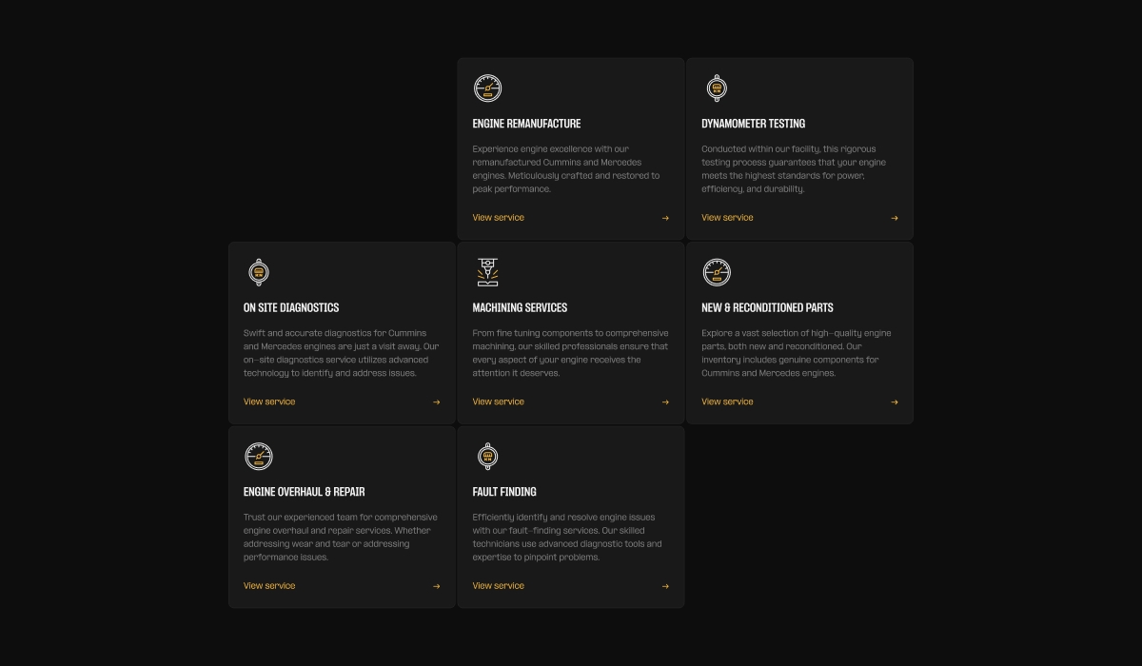The image size is (1142, 666).
Task: Open View service under Dynamometer Testing
Action: tap(727, 218)
